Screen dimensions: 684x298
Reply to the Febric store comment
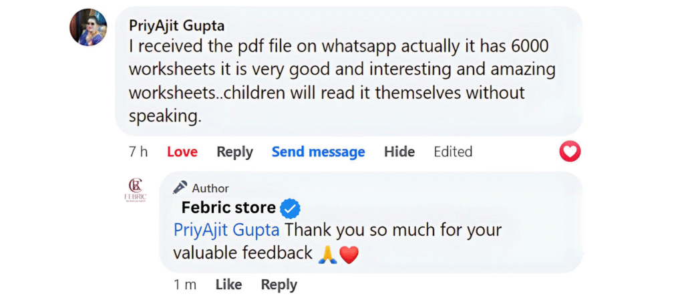pos(279,285)
